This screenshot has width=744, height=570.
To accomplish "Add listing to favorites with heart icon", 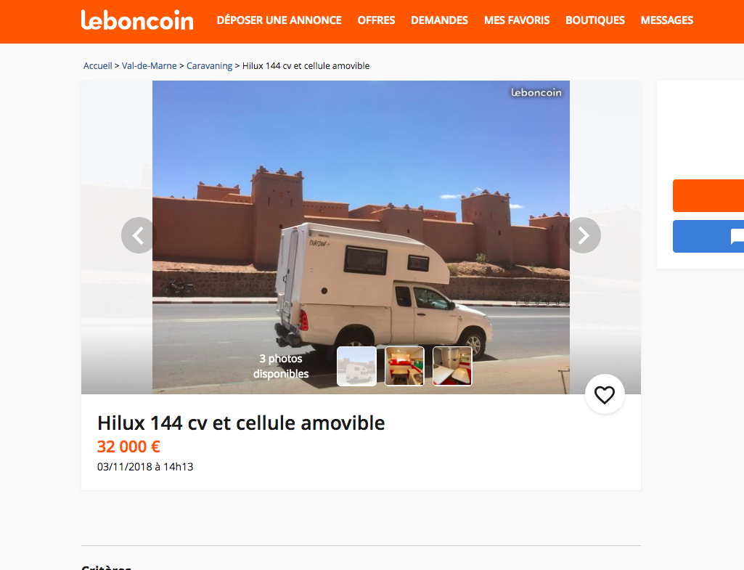I will [605, 394].
